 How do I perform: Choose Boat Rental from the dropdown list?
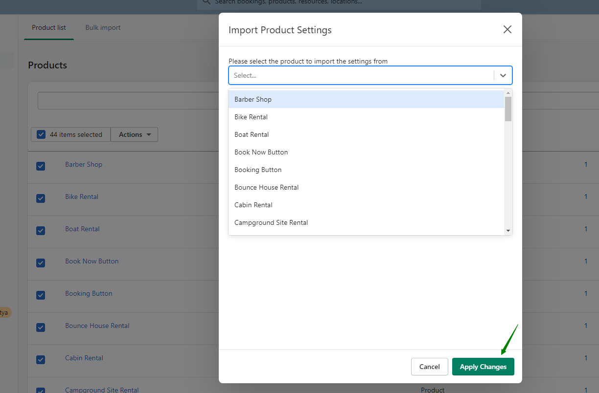click(367, 134)
